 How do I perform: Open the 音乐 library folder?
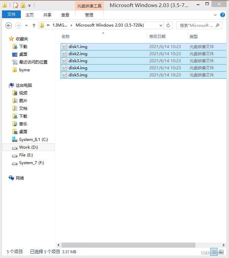(x=23, y=124)
